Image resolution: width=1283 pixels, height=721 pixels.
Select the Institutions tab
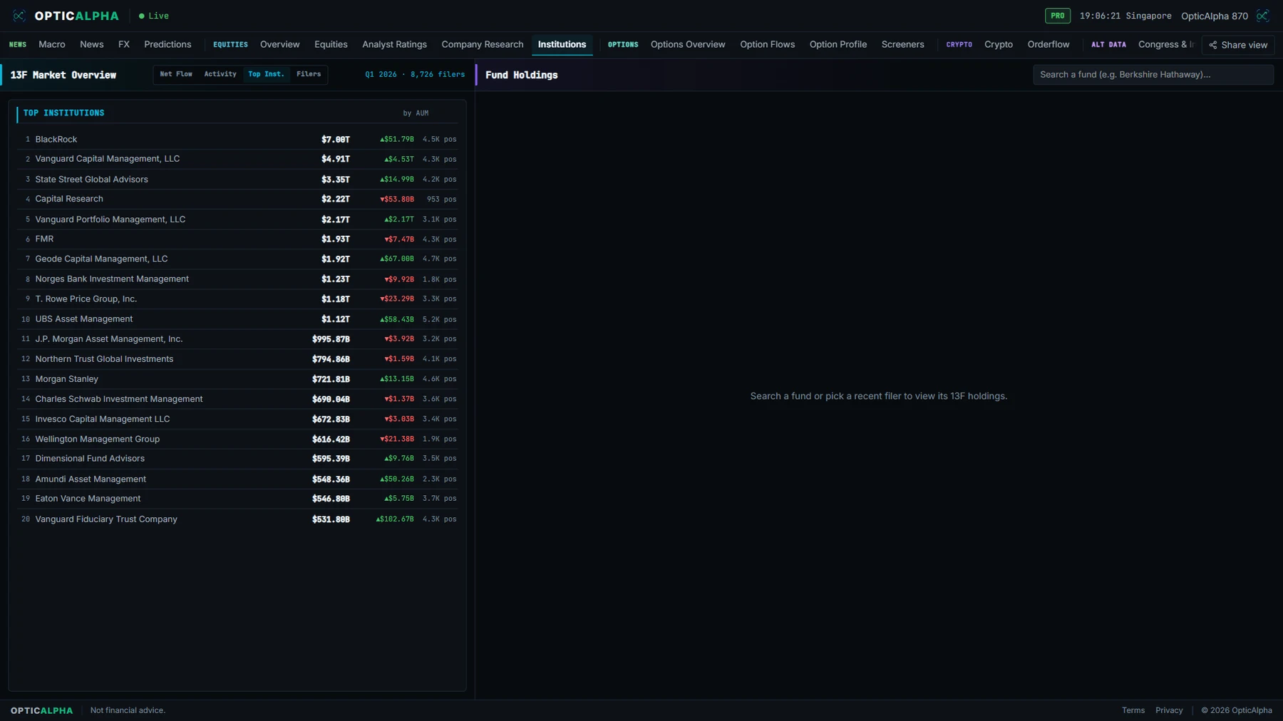coord(562,44)
